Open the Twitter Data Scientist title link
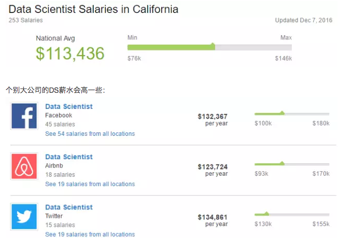 coord(69,207)
